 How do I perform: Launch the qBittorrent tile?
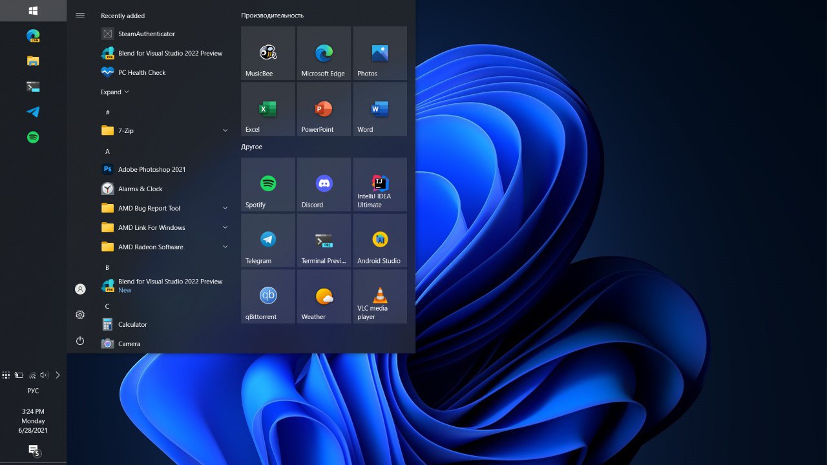[268, 296]
